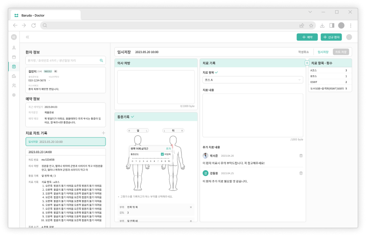Select the highlighted chart clipboard sidebar icon
366x236 pixels.
point(14,66)
